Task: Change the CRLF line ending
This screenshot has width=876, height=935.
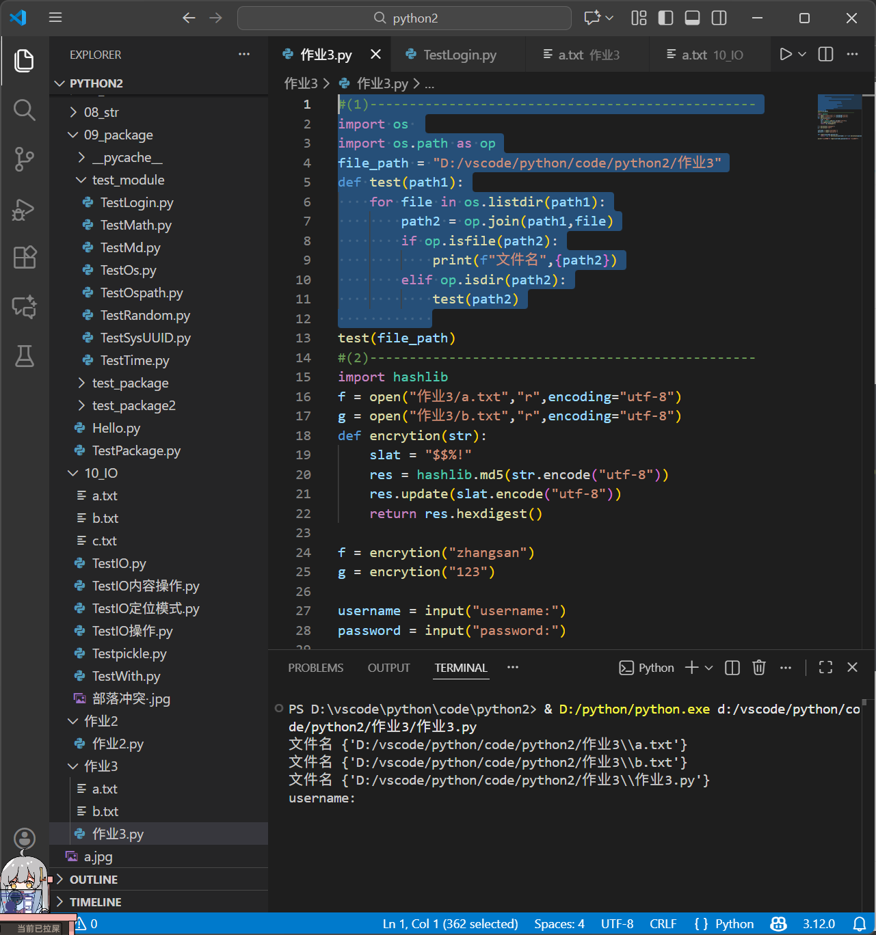Action: click(663, 923)
